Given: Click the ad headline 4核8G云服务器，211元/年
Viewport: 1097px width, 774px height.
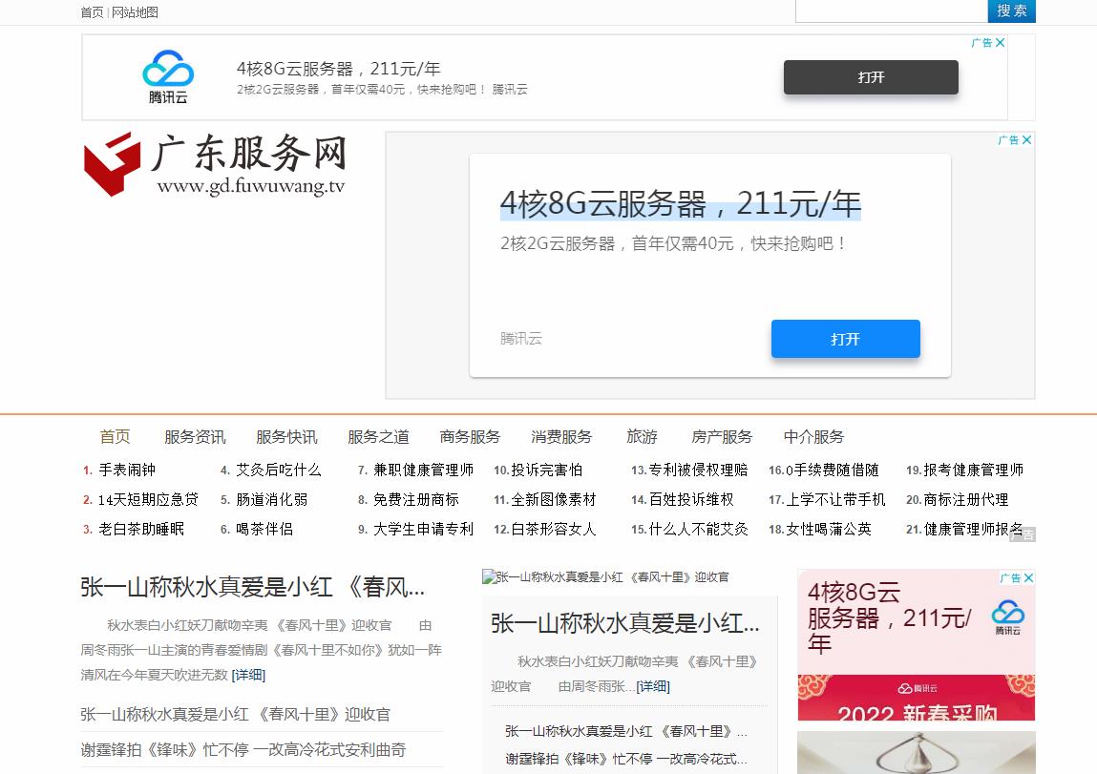Looking at the screenshot, I should pos(680,203).
